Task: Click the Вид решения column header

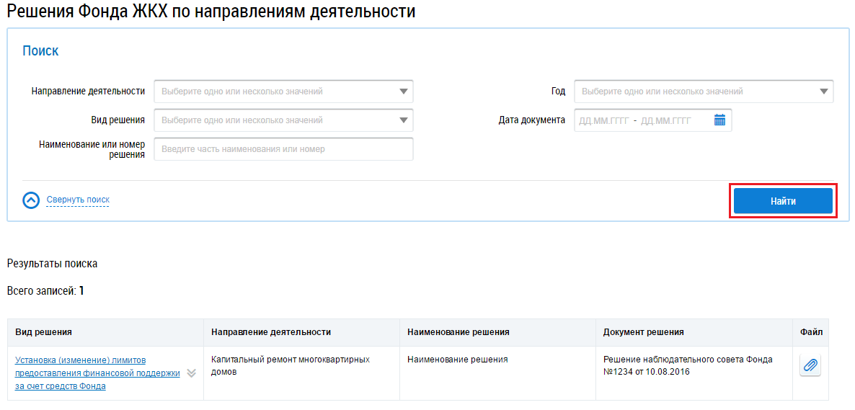Action: [44, 332]
